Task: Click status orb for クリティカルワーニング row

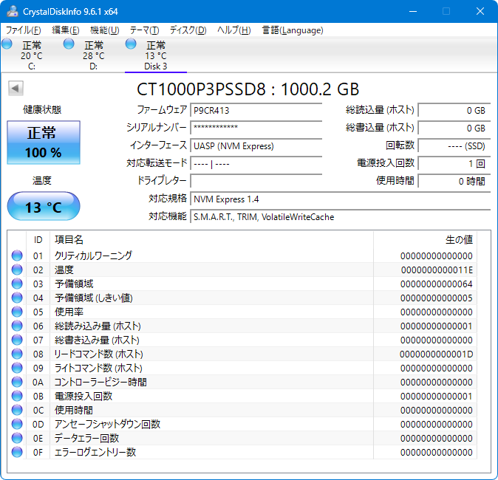Action: click(17, 256)
